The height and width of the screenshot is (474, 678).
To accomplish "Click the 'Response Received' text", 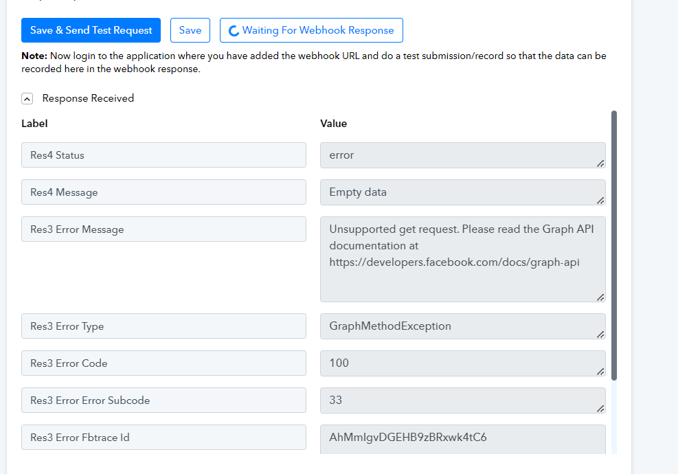I will [88, 99].
